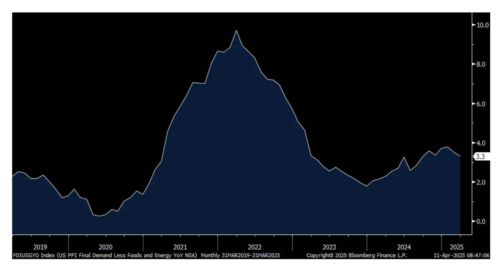Select the 2020 year label on the timeline
Image resolution: width=501 pixels, height=267 pixels.
[x=105, y=247]
